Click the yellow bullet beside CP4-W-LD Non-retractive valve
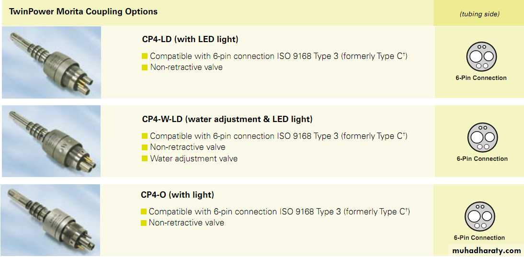This screenshot has width=524, height=257. pyautogui.click(x=145, y=147)
